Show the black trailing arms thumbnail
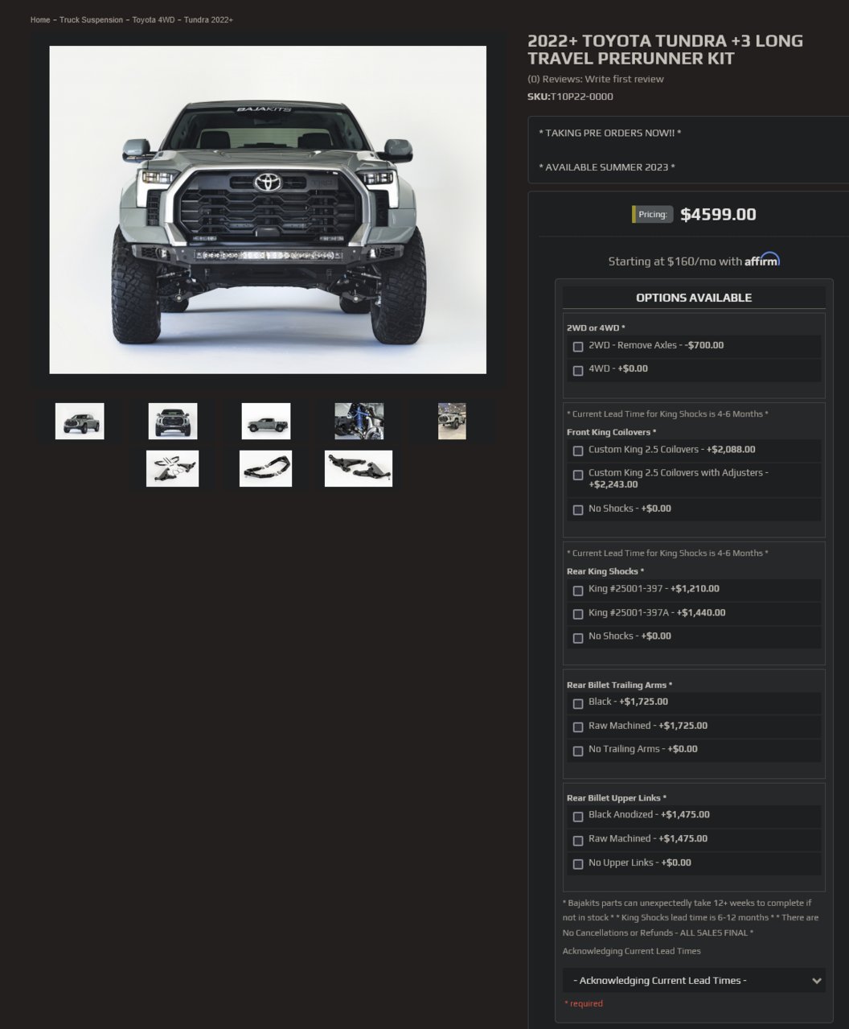This screenshot has width=849, height=1029. pos(265,468)
